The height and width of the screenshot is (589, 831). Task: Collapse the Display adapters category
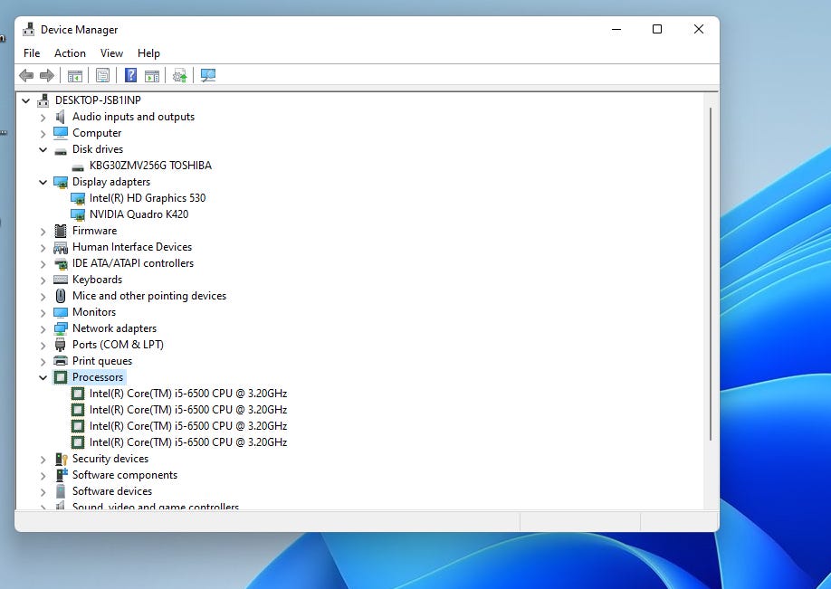(x=43, y=182)
